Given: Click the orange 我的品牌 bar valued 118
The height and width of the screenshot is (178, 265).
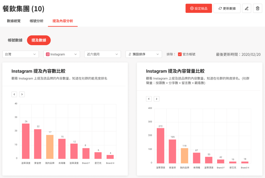Looking at the screenshot, I should tap(185, 156).
